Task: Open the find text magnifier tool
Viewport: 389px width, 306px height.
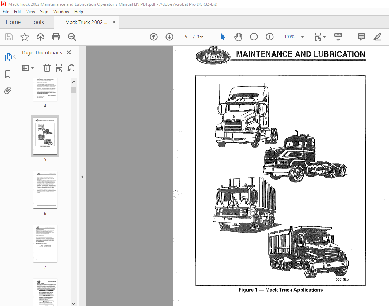Action: pos(72,37)
